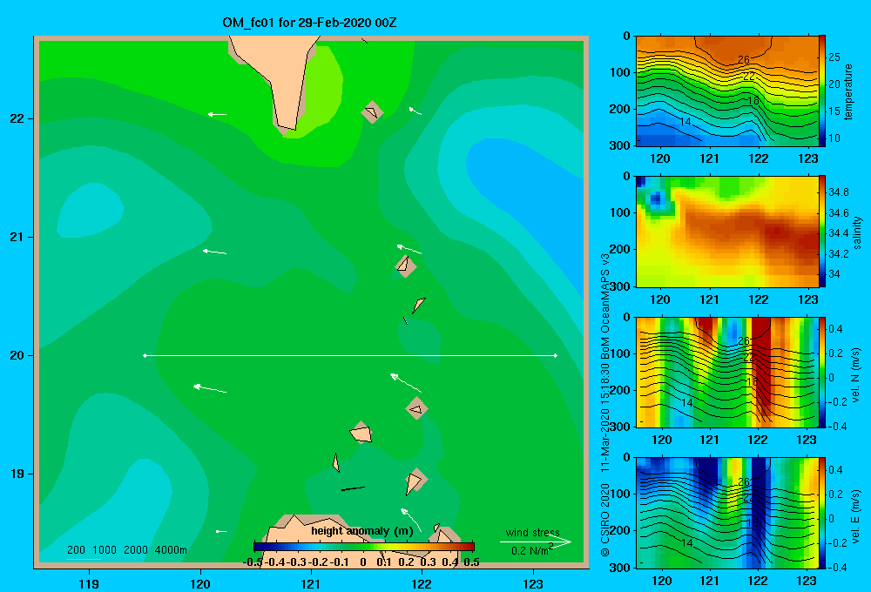Image resolution: width=871 pixels, height=592 pixels.
Task: Click the 0.4 tick on the vel. N scale
Action: [x=835, y=329]
